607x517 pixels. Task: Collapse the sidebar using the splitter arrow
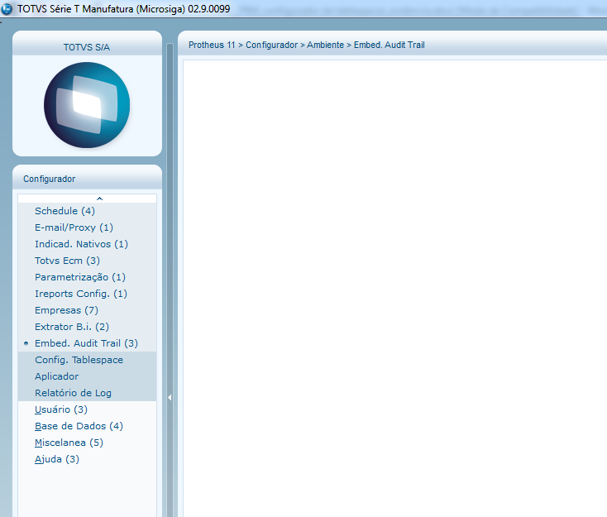point(170,397)
